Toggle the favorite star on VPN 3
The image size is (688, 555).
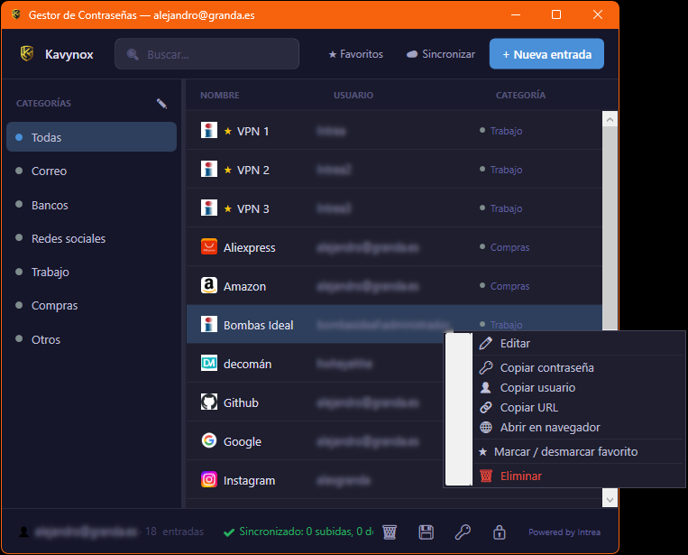228,208
